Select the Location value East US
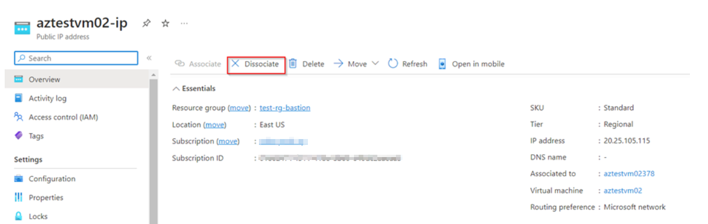 click(272, 125)
